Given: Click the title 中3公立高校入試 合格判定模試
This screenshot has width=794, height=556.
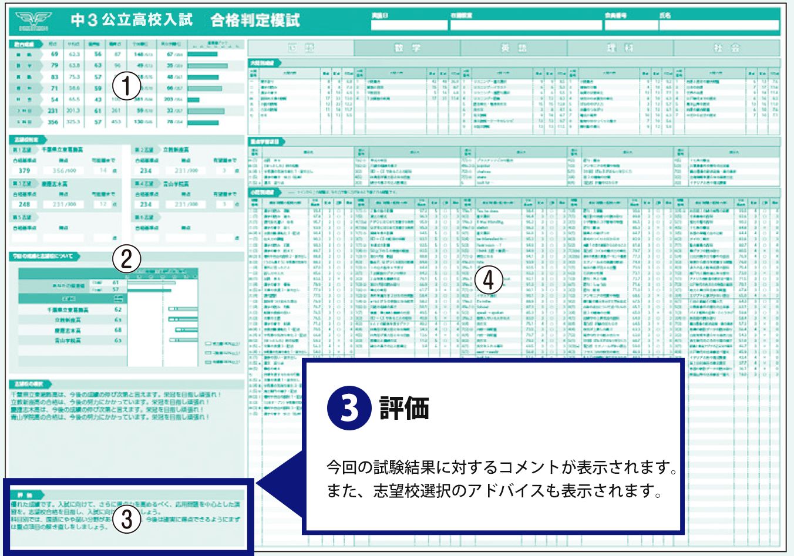Looking at the screenshot, I should (186, 21).
